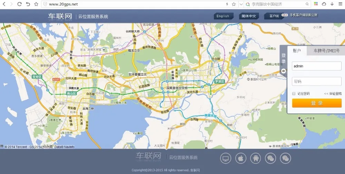Click the star icon inside the address bar
Viewport: 345px width, 174px height.
(x=234, y=4)
